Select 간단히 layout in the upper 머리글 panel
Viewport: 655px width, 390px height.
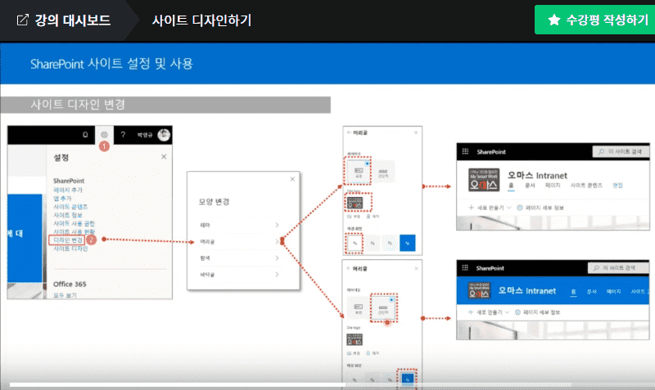(383, 172)
